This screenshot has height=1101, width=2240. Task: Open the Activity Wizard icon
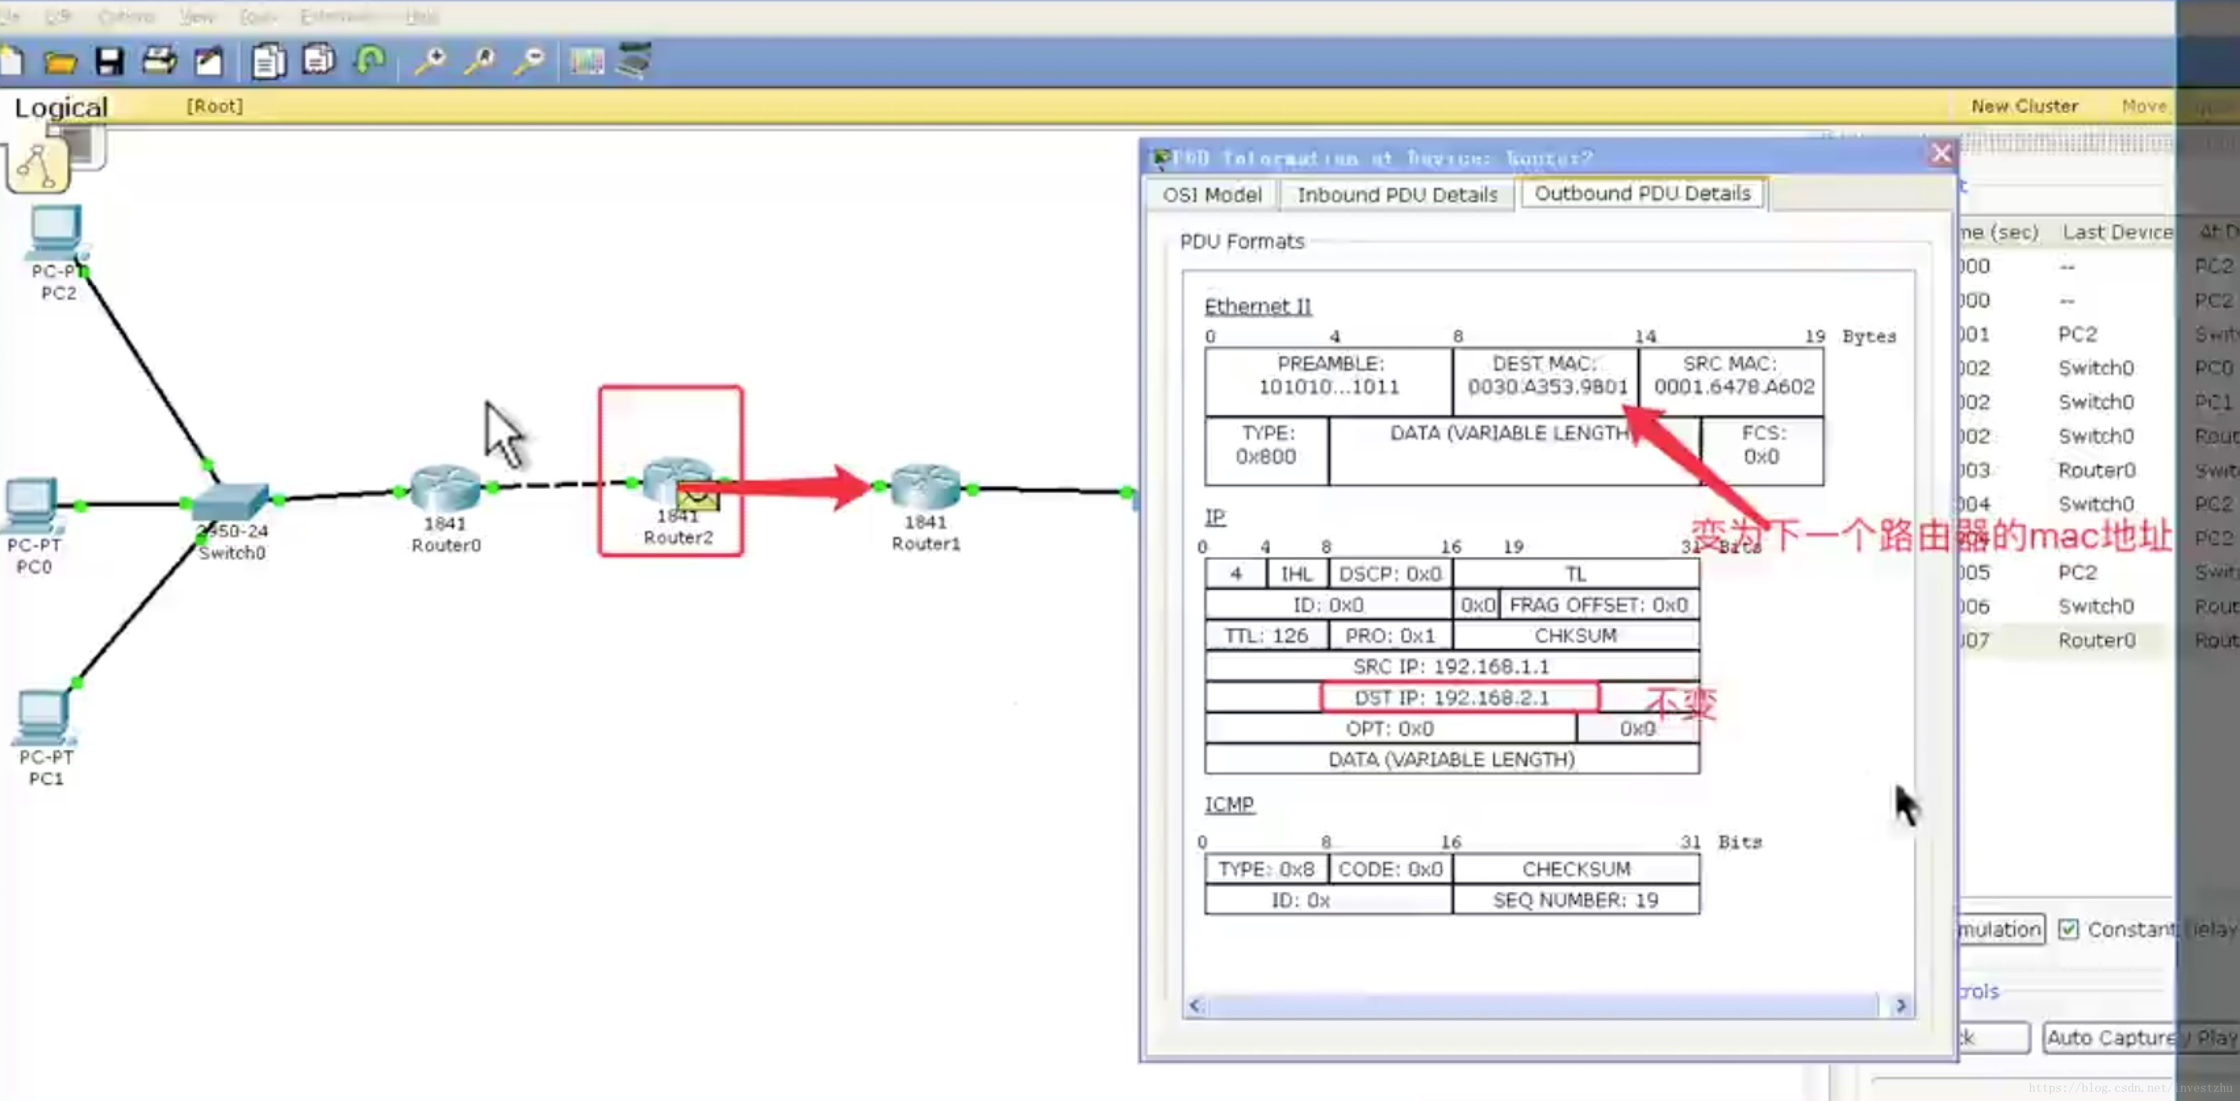click(209, 61)
